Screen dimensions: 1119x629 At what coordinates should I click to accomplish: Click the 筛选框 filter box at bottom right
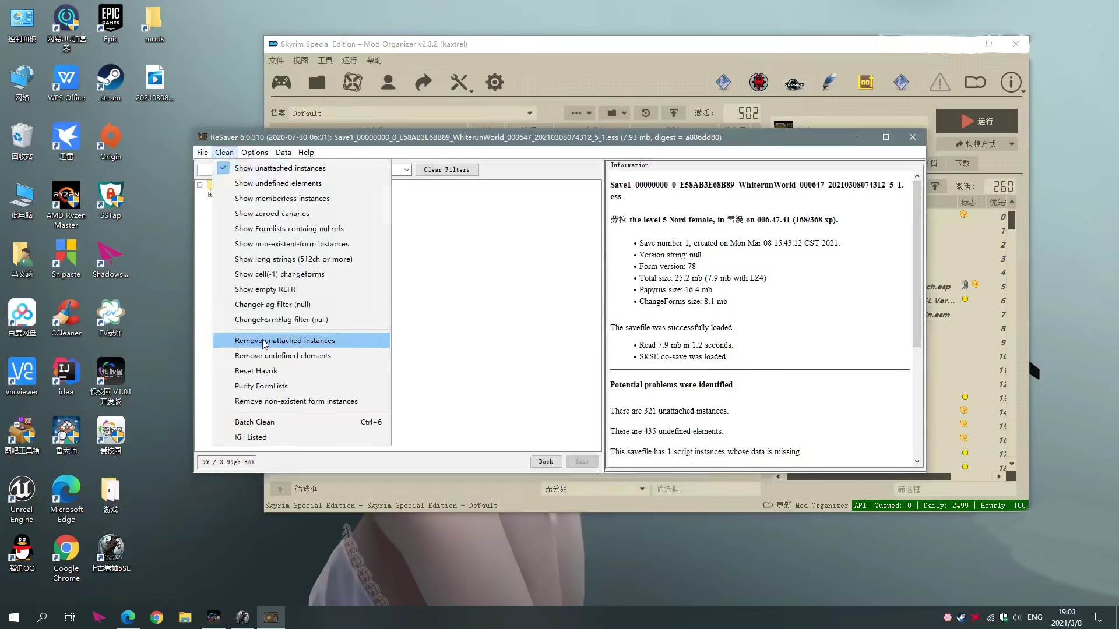point(956,489)
